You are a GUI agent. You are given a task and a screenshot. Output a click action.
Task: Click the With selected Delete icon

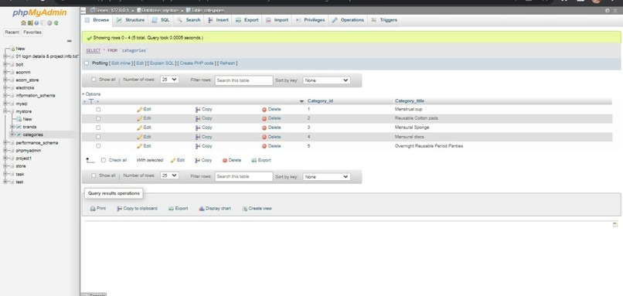[x=224, y=160]
